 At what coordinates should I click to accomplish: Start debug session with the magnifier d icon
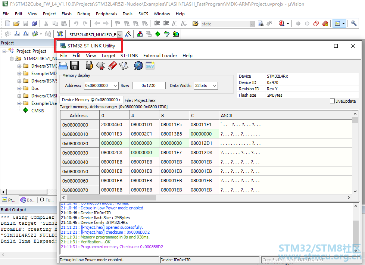(x=282, y=24)
